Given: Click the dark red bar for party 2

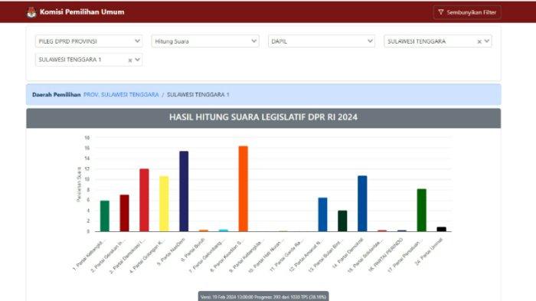Looking at the screenshot, I should tap(124, 213).
